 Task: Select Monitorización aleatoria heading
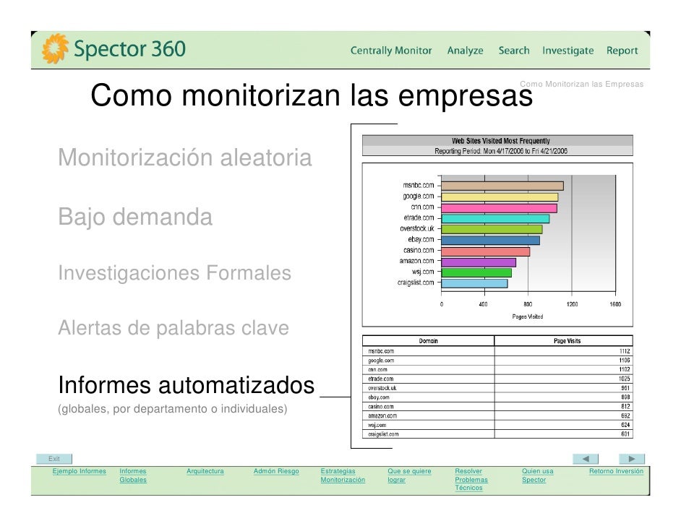pos(185,157)
